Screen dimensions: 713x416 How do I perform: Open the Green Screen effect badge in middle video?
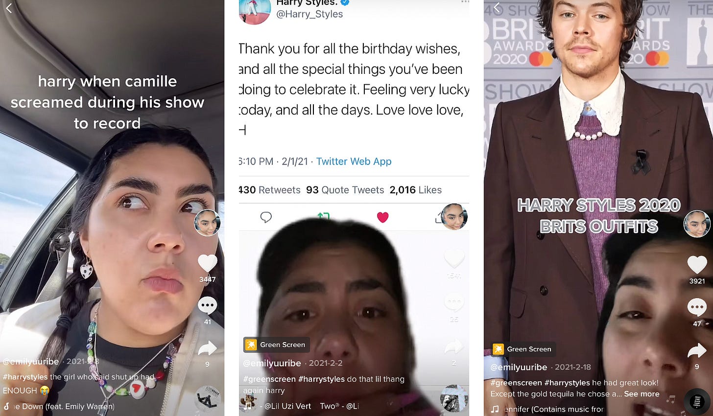coord(277,345)
